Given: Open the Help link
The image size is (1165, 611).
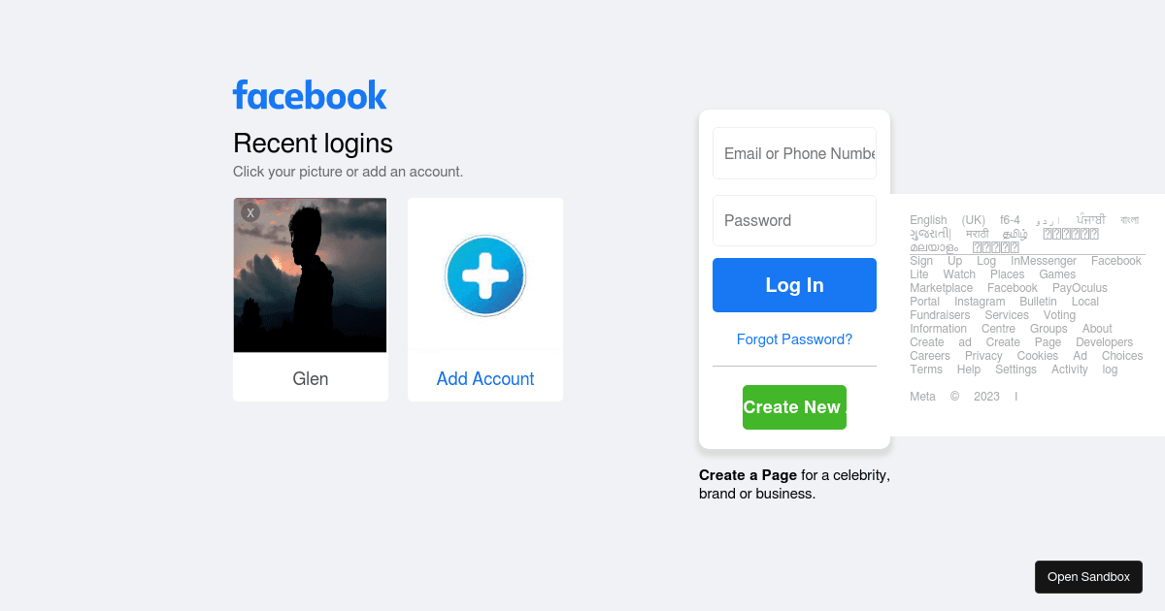Looking at the screenshot, I should (x=969, y=369).
